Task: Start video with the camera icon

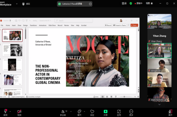Action: pyautogui.click(x=19, y=111)
